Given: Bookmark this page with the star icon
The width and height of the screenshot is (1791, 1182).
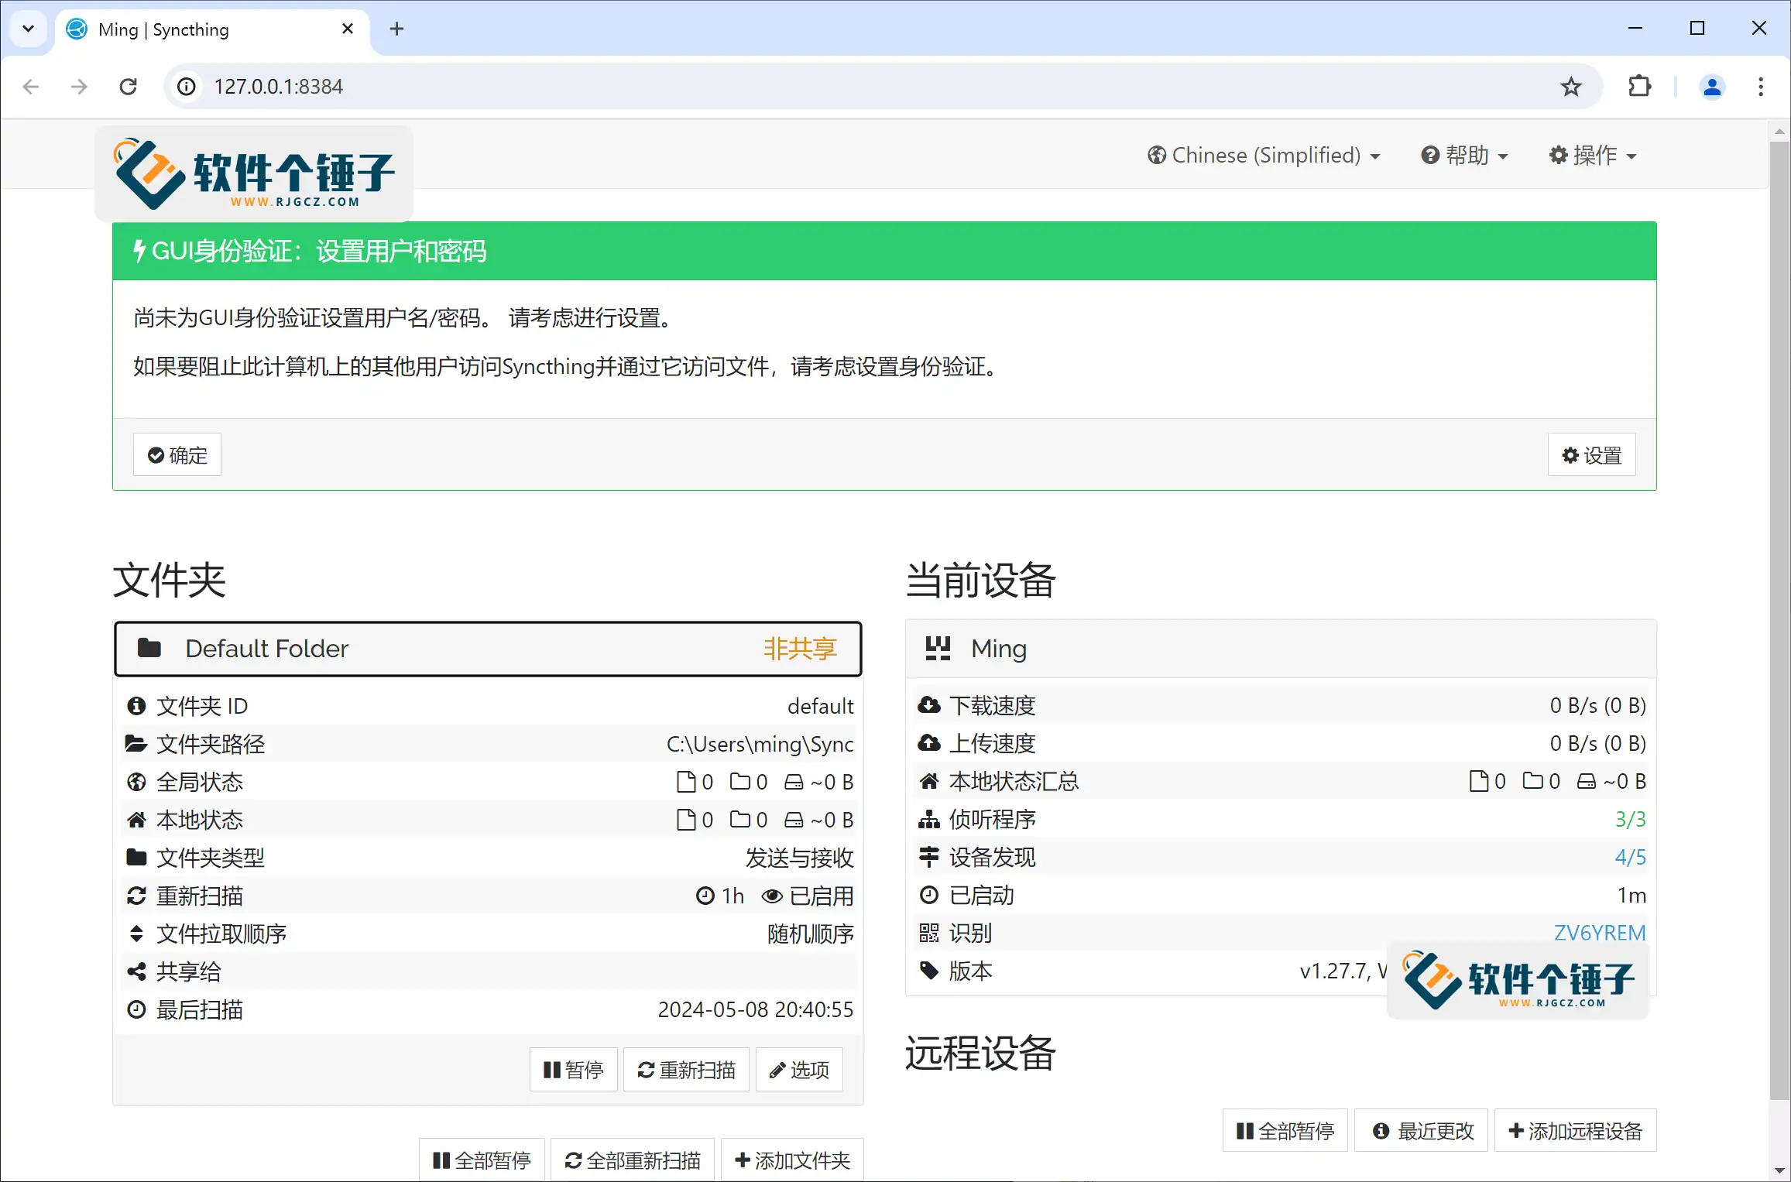Looking at the screenshot, I should [1571, 86].
